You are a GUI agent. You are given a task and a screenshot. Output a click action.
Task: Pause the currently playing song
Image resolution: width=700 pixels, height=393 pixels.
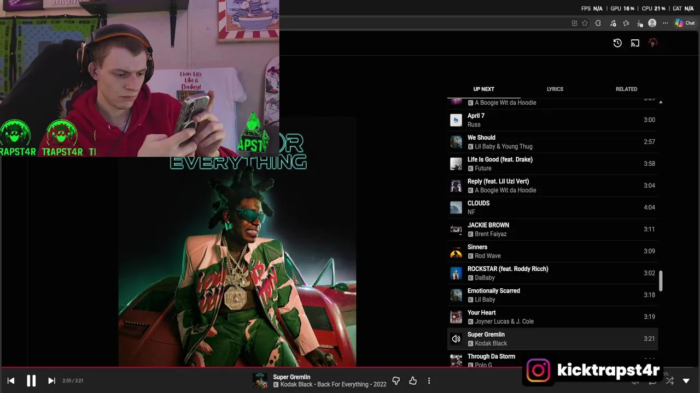point(31,380)
